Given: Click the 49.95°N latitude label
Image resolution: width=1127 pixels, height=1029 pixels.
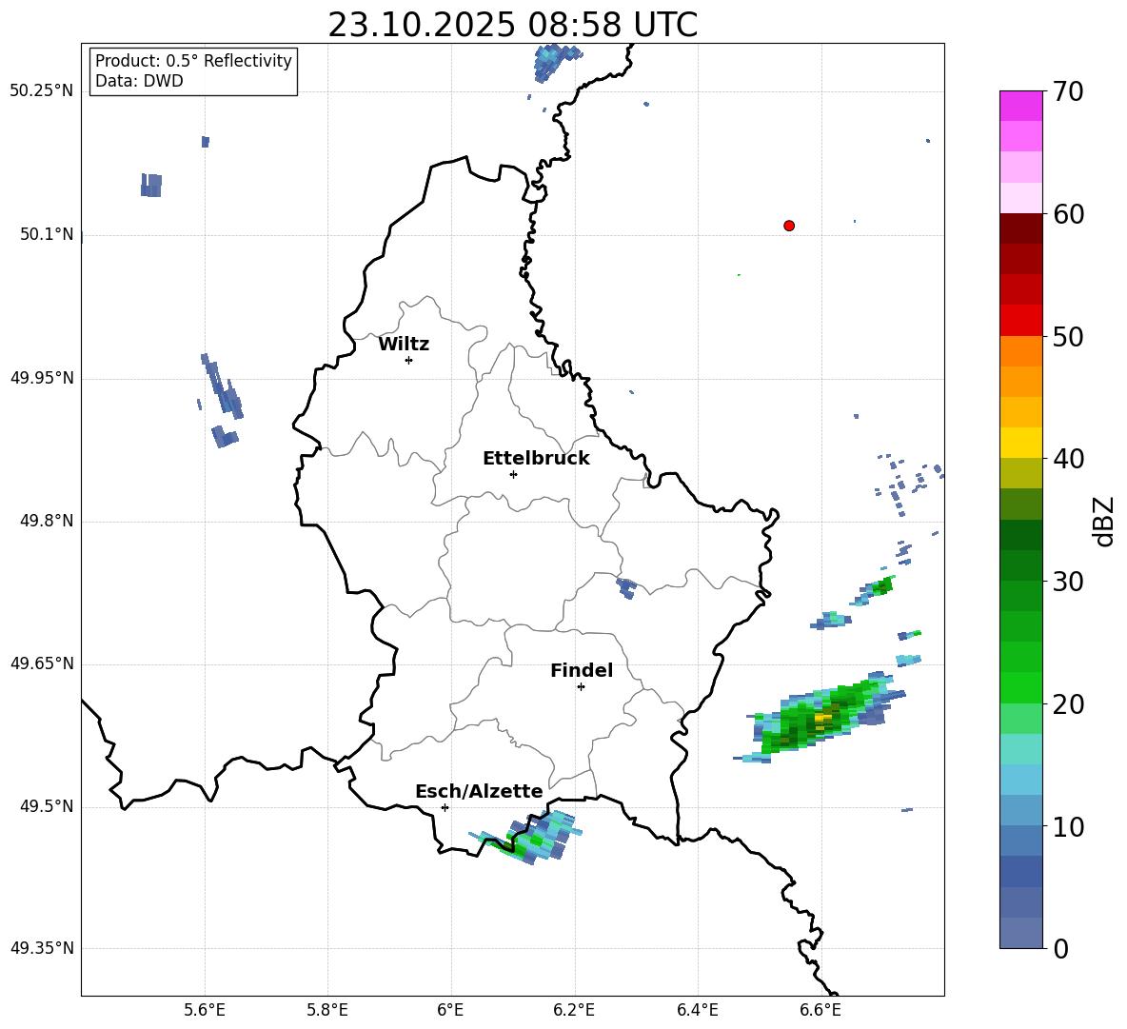Looking at the screenshot, I should (x=42, y=378).
